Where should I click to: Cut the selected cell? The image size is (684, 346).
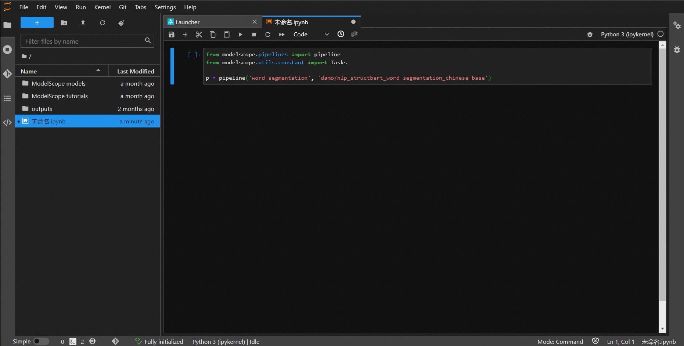(199, 34)
